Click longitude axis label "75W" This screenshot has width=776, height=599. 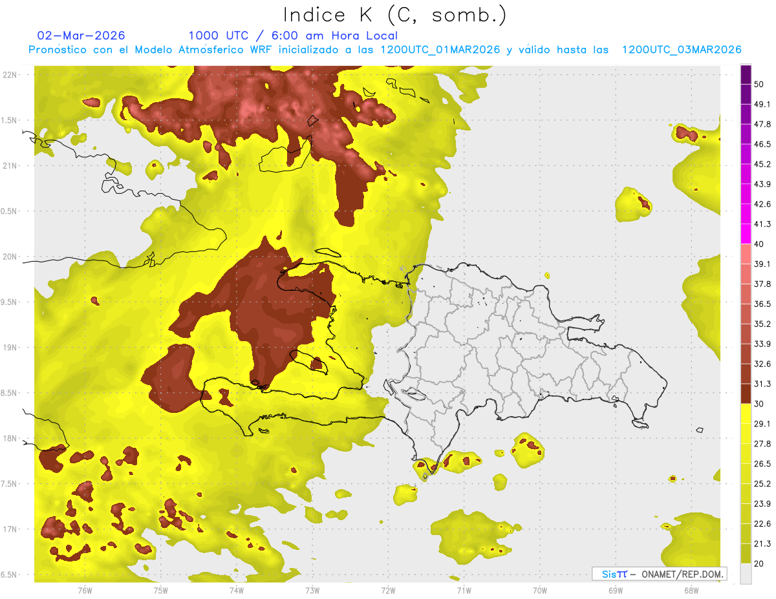pos(160,590)
